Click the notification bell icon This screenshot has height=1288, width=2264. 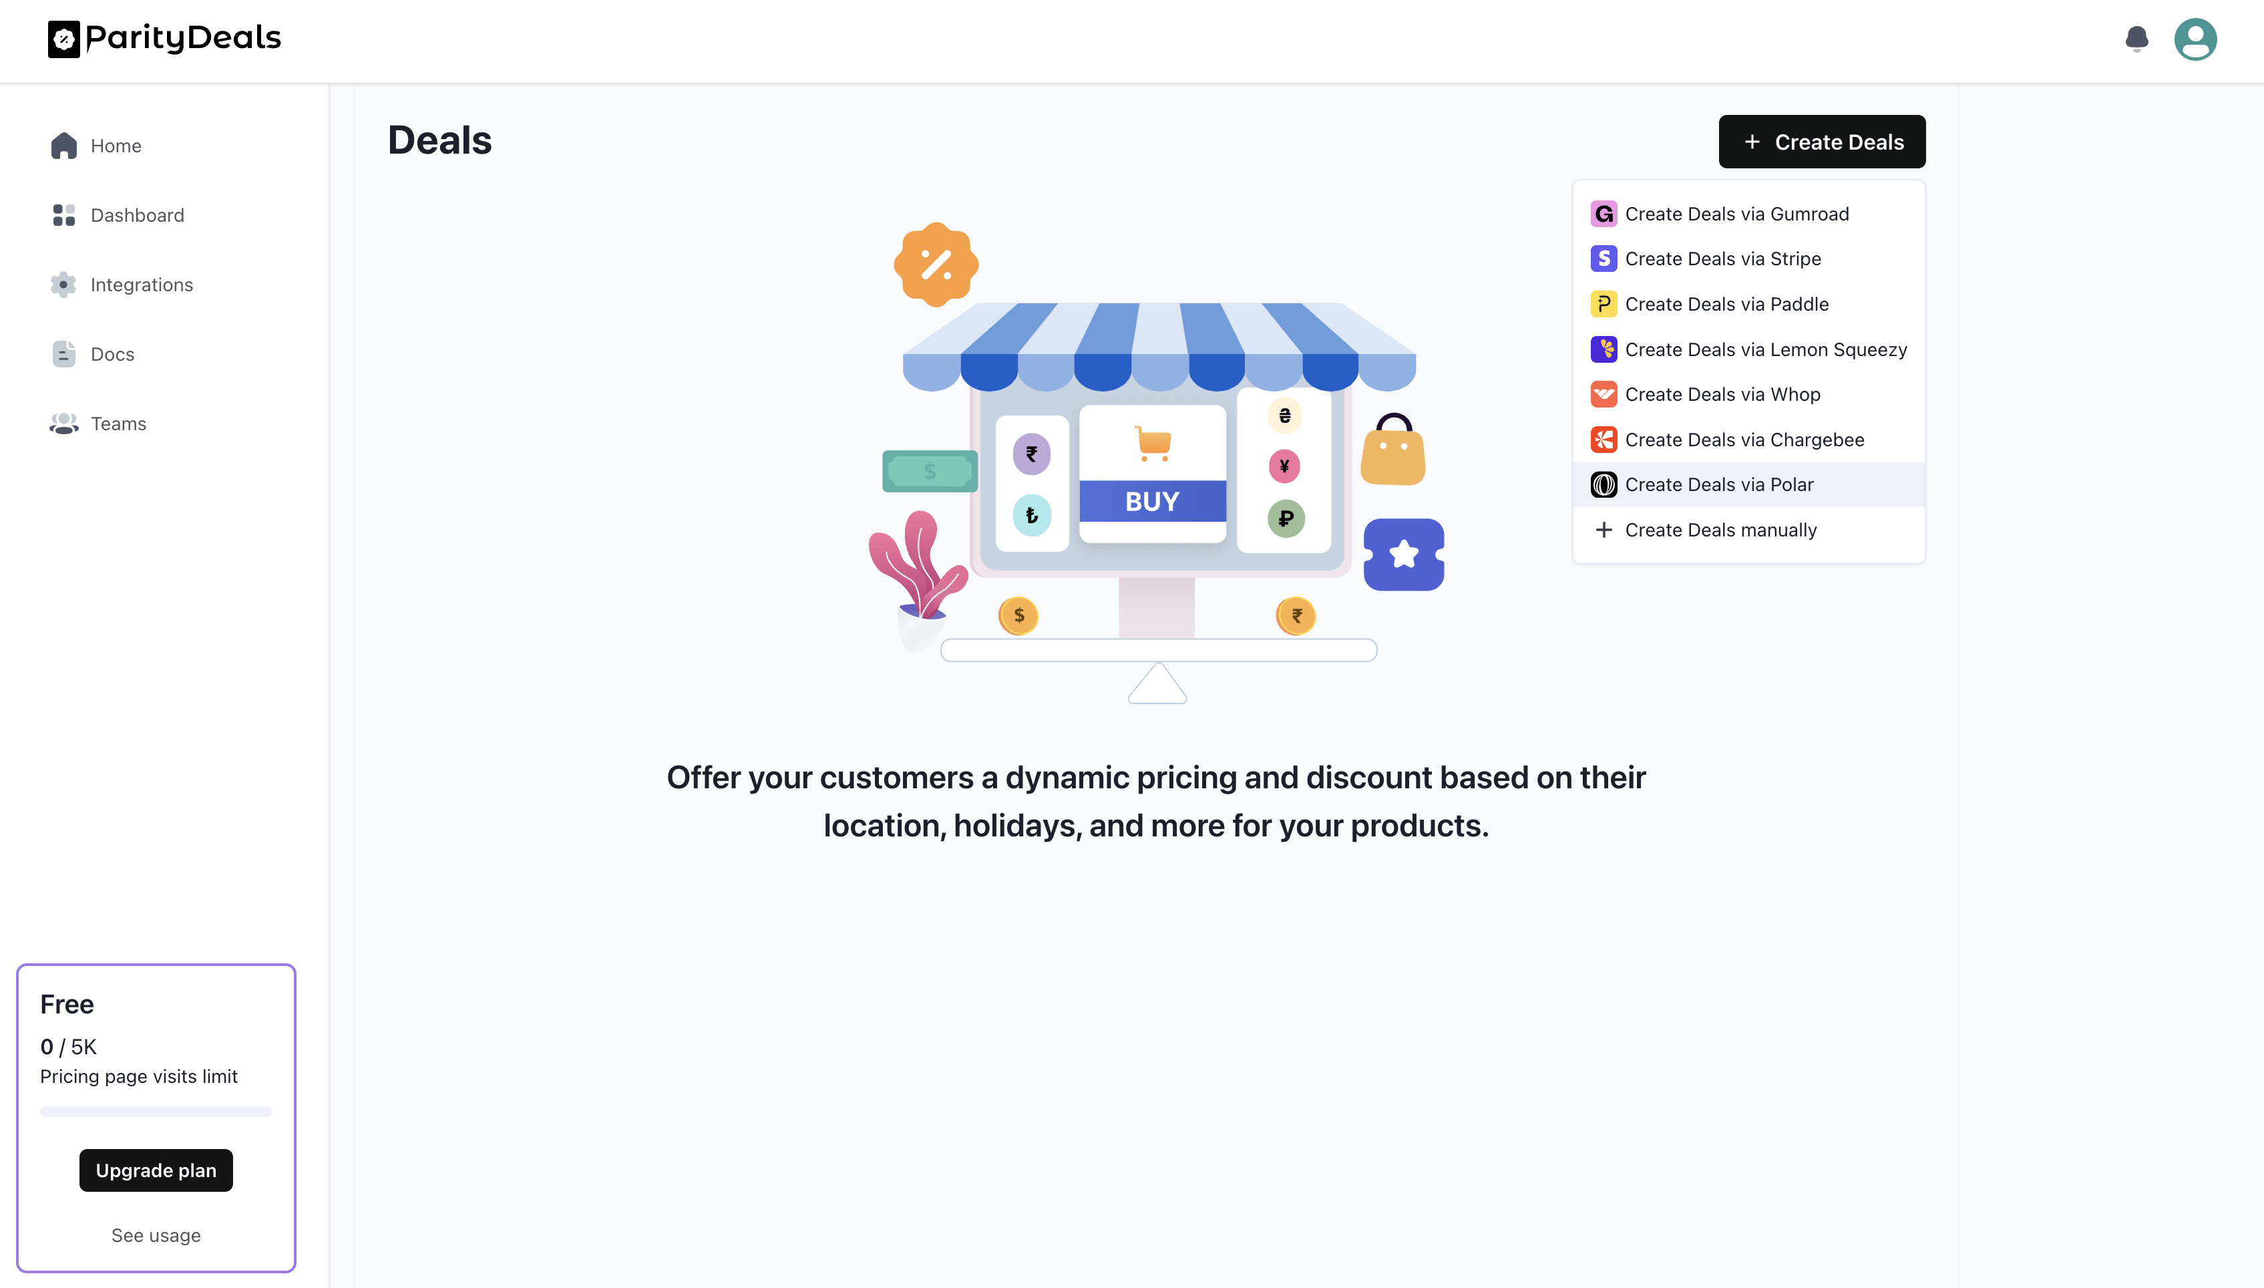(2136, 39)
